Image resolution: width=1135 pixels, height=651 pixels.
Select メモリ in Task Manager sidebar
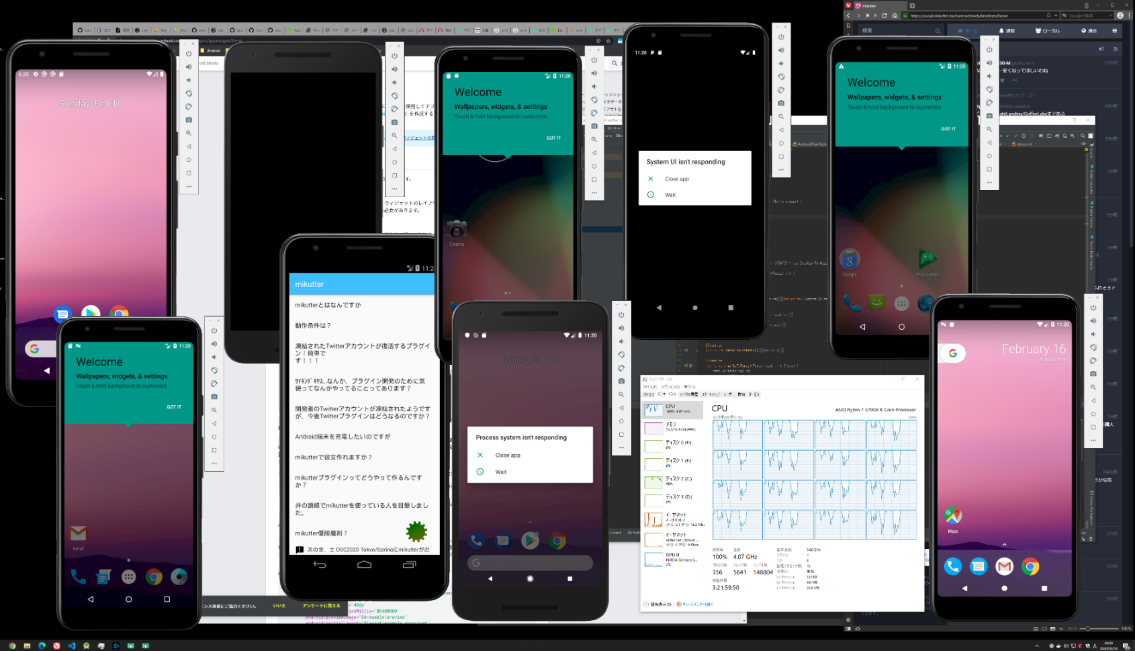(x=672, y=427)
